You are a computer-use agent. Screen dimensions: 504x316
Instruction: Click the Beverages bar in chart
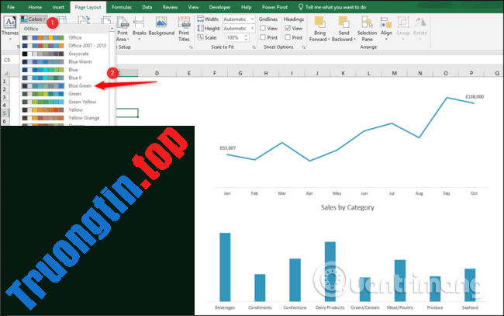click(x=225, y=267)
